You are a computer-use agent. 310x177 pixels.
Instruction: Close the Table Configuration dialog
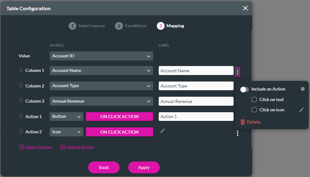click(245, 8)
